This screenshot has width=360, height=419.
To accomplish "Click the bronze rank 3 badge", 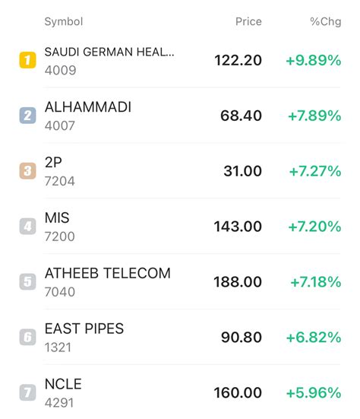I will coord(27,171).
